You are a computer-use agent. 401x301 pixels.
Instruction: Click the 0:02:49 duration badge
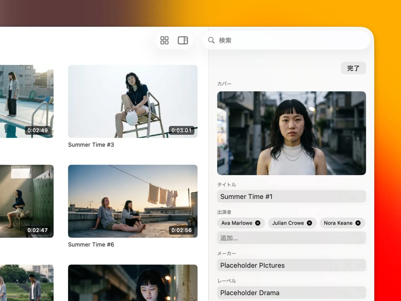(38, 130)
